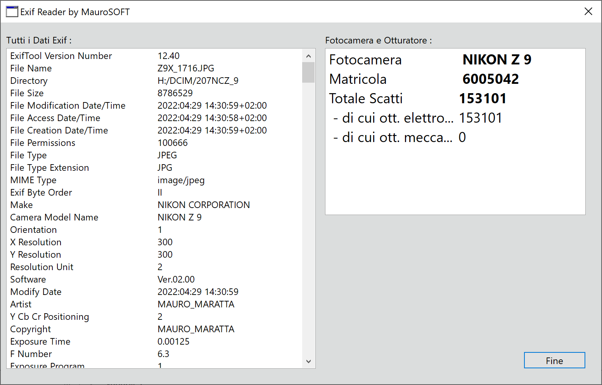Viewport: 602px width, 385px height.
Task: Click the 'Fotocamera e Otturatore :' heading
Action: (378, 40)
